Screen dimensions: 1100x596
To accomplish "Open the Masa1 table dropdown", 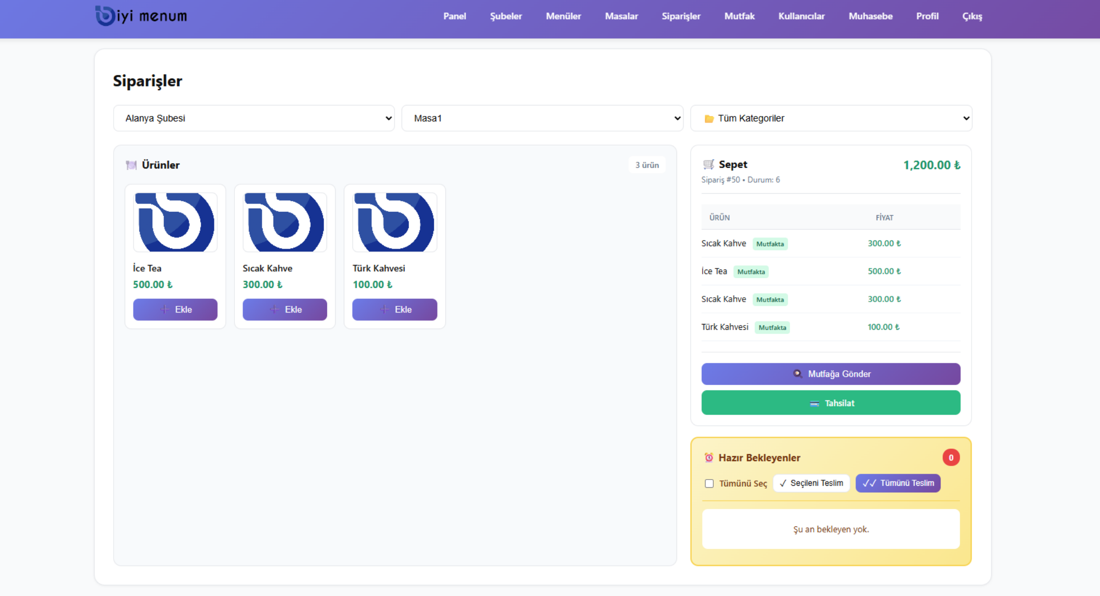I will point(542,118).
